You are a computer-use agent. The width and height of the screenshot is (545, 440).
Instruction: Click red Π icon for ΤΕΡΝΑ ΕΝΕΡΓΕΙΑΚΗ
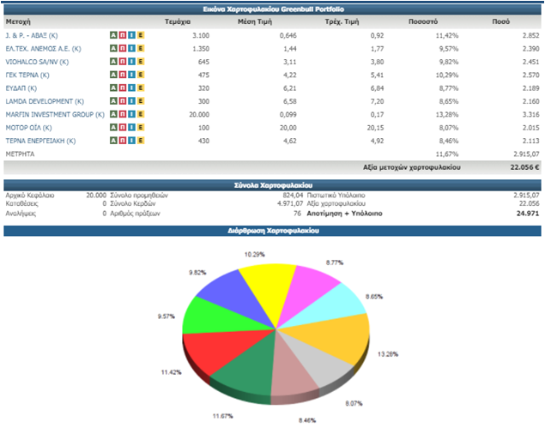point(123,141)
